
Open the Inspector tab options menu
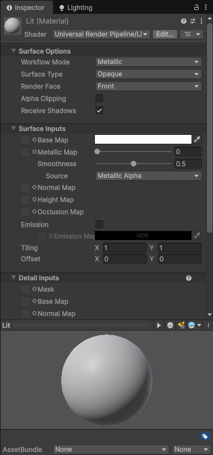pyautogui.click(x=206, y=8)
